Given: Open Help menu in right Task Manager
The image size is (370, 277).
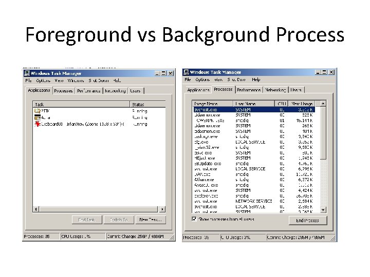Looking at the screenshot, I should click(256, 80).
